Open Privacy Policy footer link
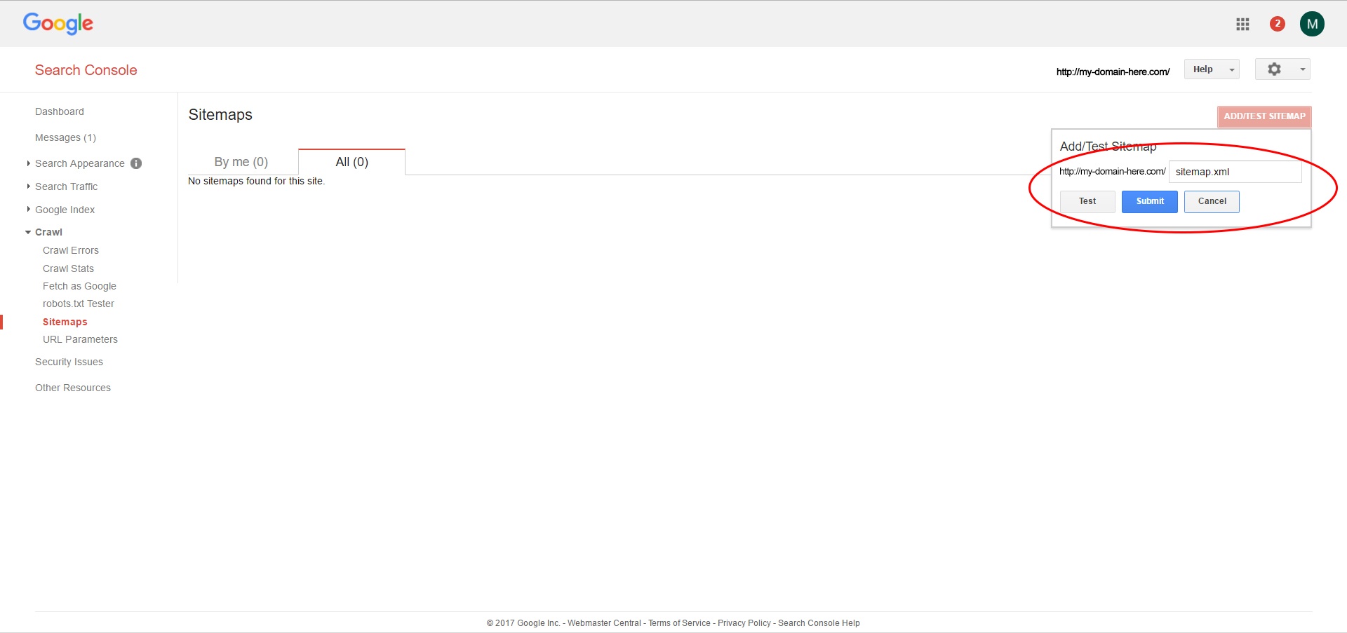This screenshot has width=1347, height=633. (x=744, y=623)
